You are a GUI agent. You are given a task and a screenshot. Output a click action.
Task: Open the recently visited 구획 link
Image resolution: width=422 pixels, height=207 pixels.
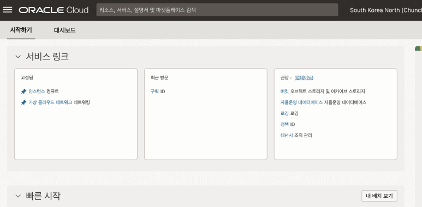point(154,92)
